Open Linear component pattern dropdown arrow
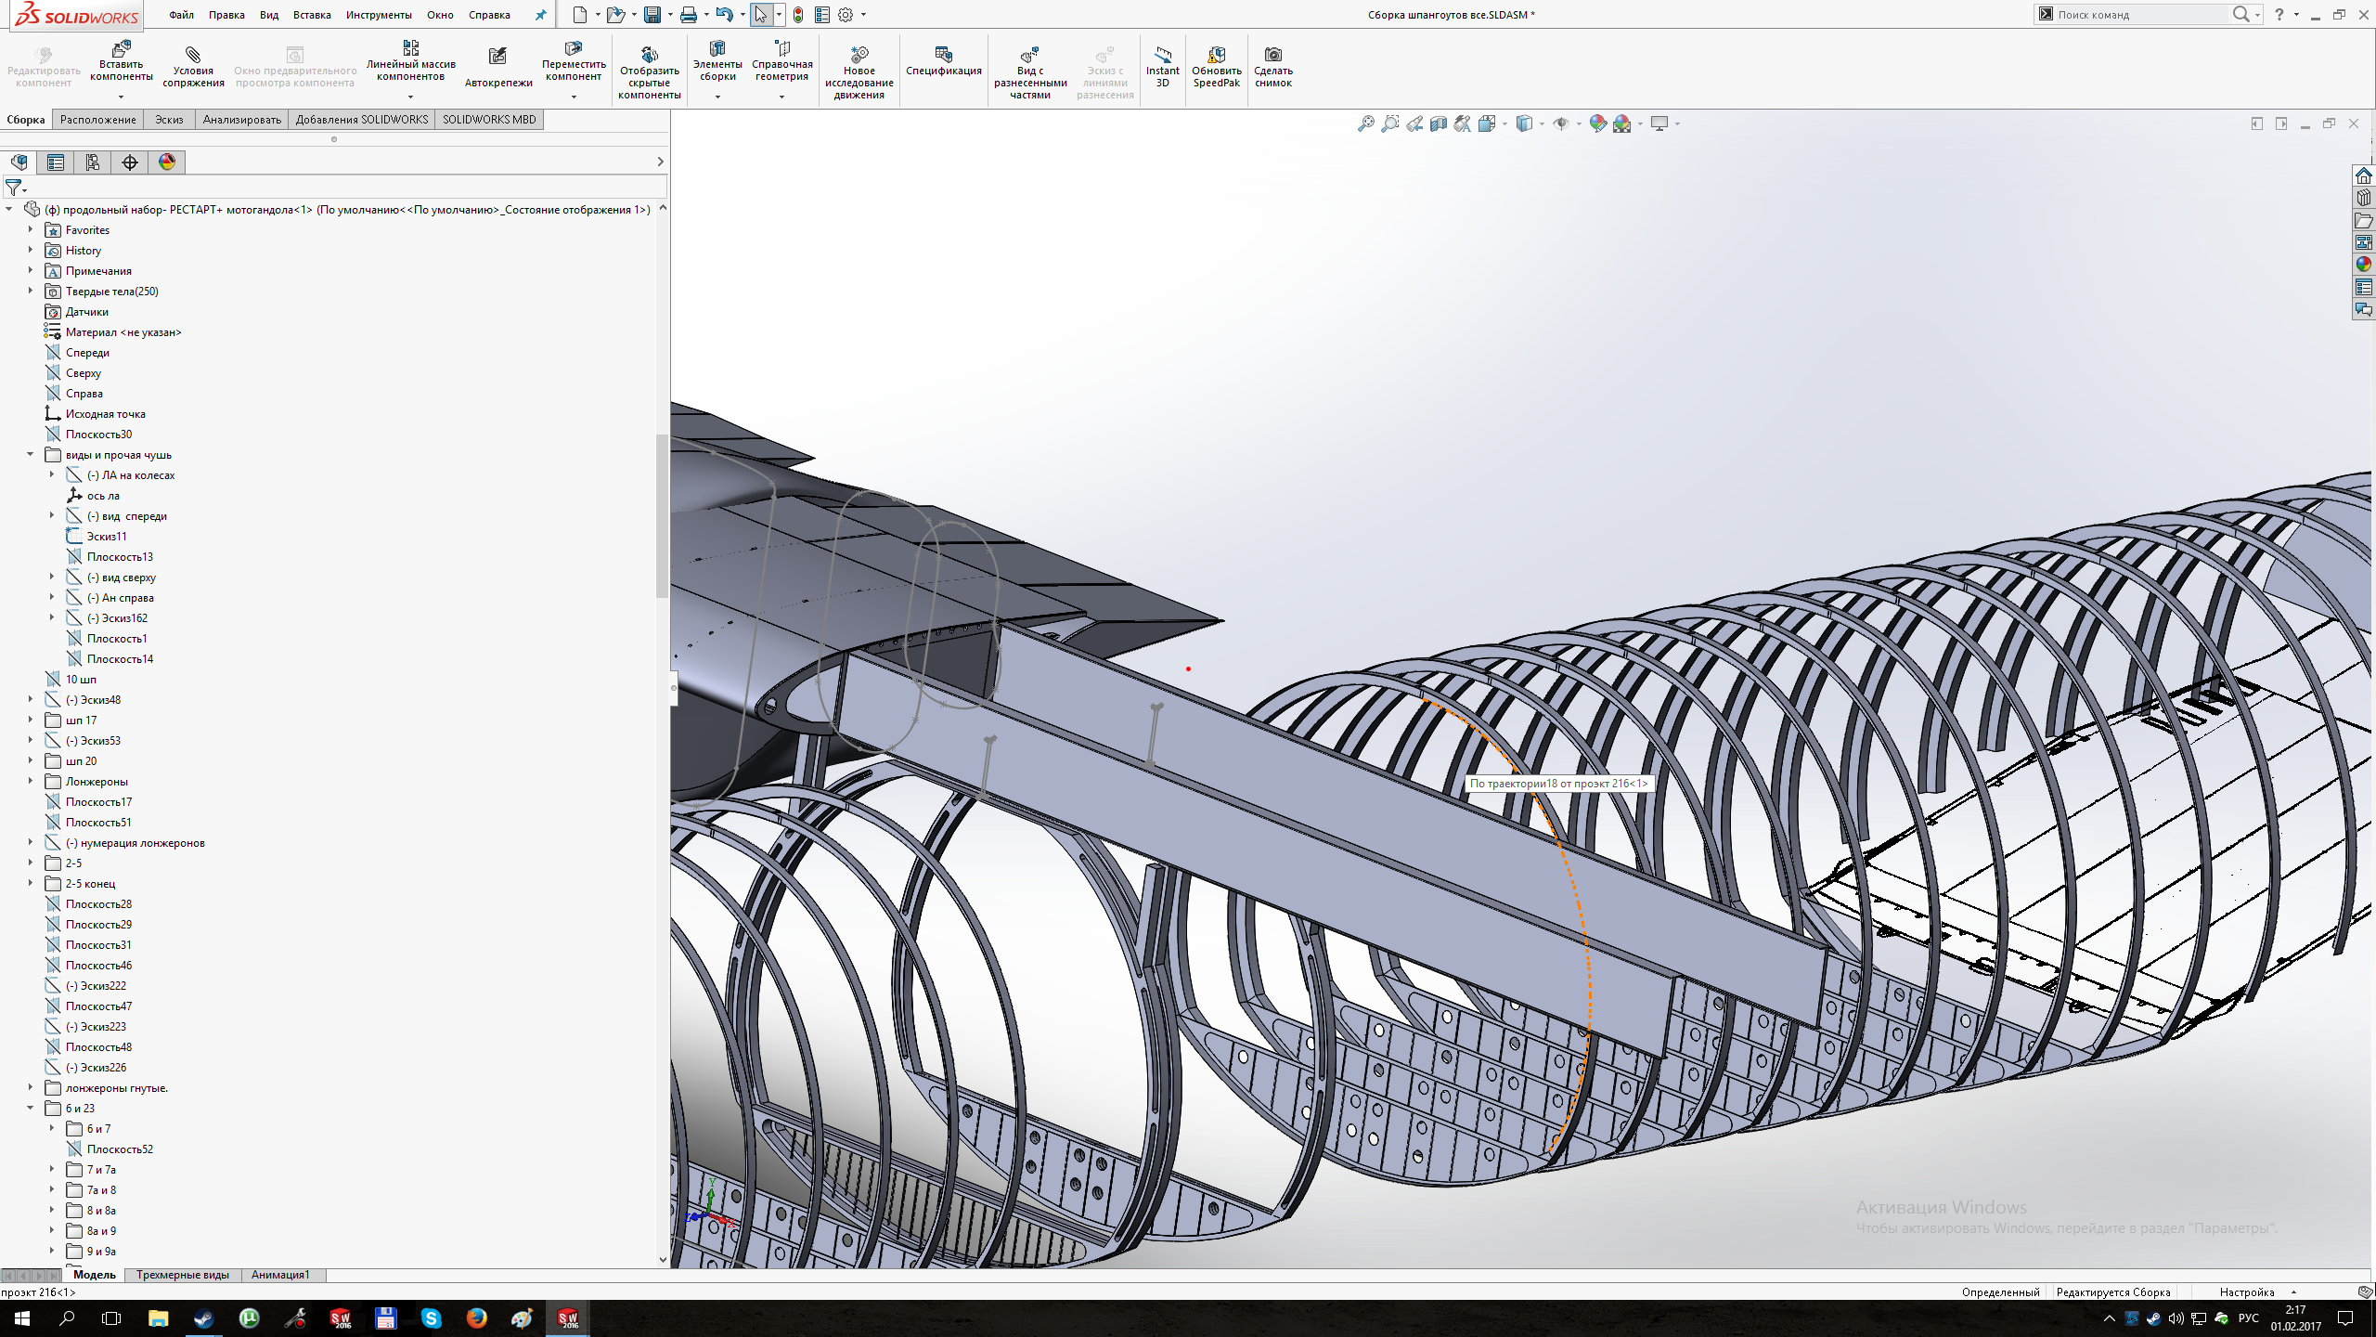Viewport: 2376px width, 1337px height. pos(410,97)
